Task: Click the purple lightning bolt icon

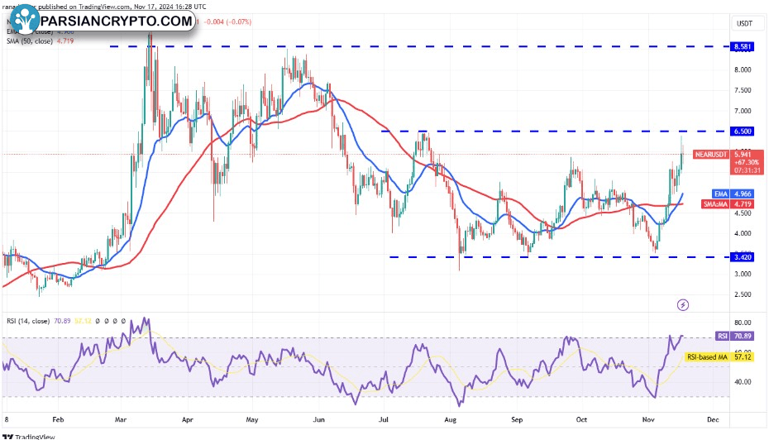Action: [683, 305]
